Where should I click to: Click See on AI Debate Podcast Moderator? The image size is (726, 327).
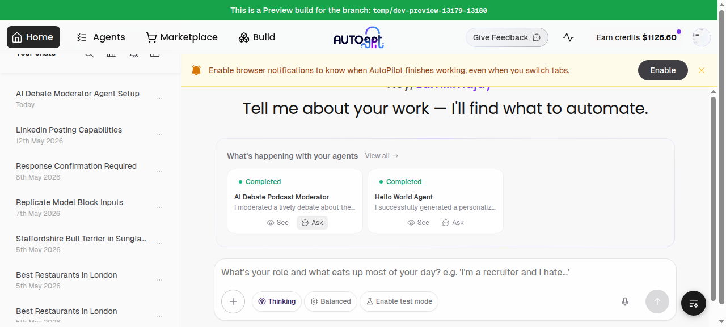point(278,223)
